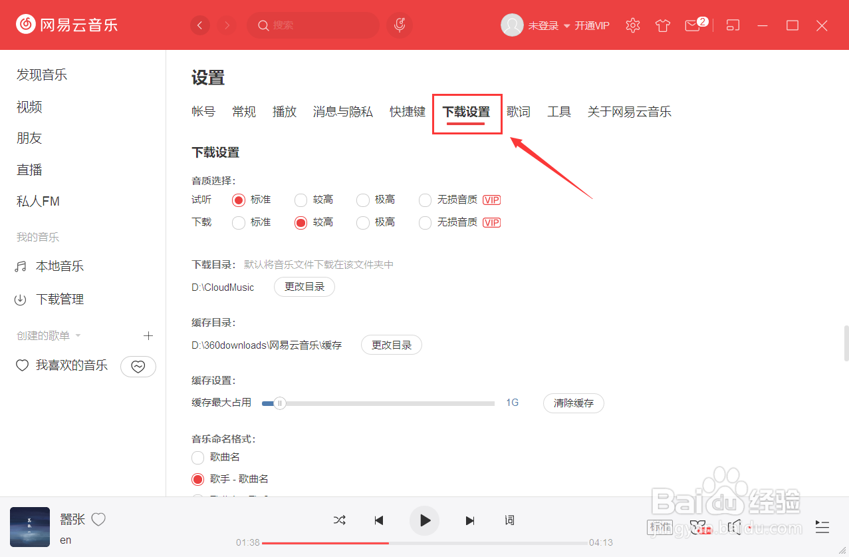Select 极高 quality for 下载
849x557 pixels.
coord(363,223)
